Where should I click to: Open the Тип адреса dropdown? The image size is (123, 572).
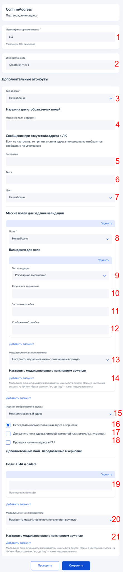coord(60,98)
